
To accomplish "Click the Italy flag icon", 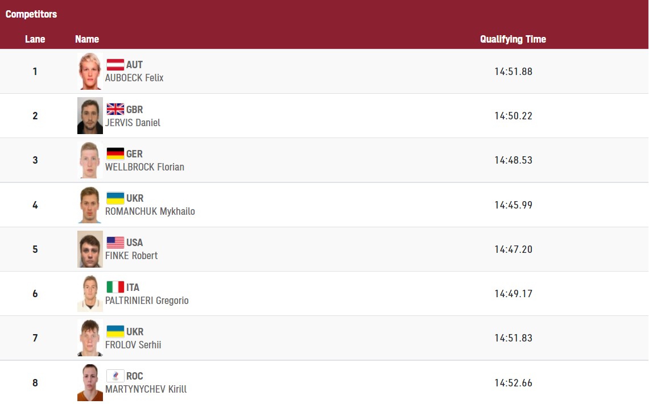I will click(x=115, y=287).
